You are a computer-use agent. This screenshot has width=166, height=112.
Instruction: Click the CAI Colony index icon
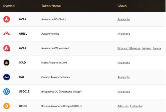click(x=6, y=77)
